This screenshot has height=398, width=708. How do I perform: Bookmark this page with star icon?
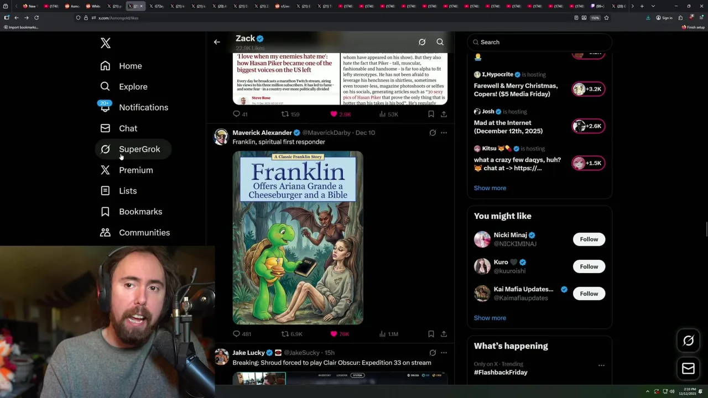coord(606,18)
